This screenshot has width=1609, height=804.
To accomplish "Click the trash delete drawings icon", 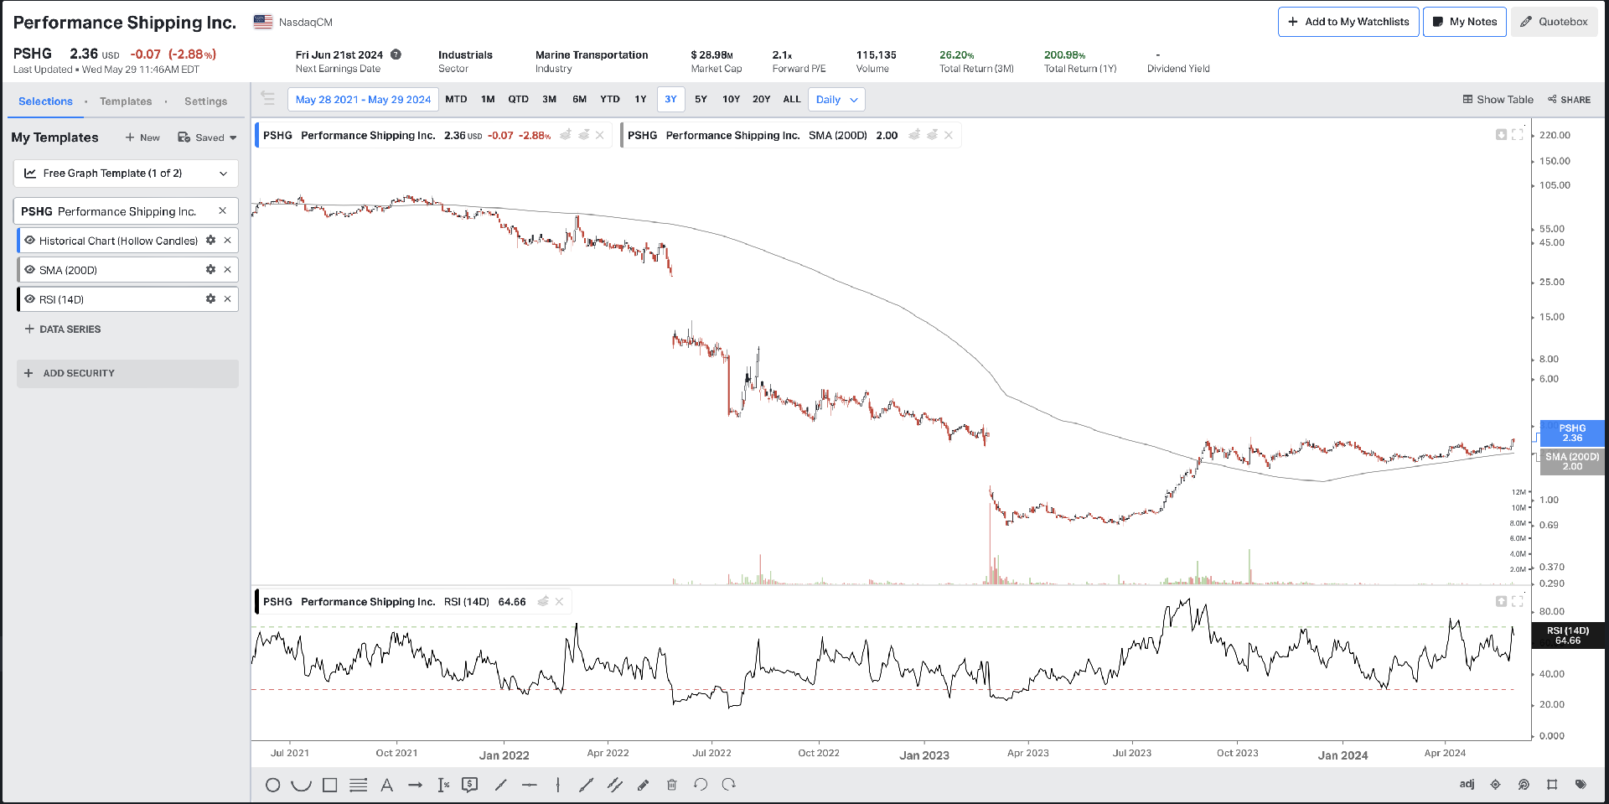I will (671, 785).
